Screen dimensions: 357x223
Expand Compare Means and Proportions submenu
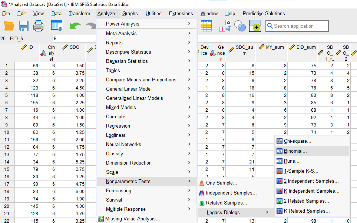[146, 80]
